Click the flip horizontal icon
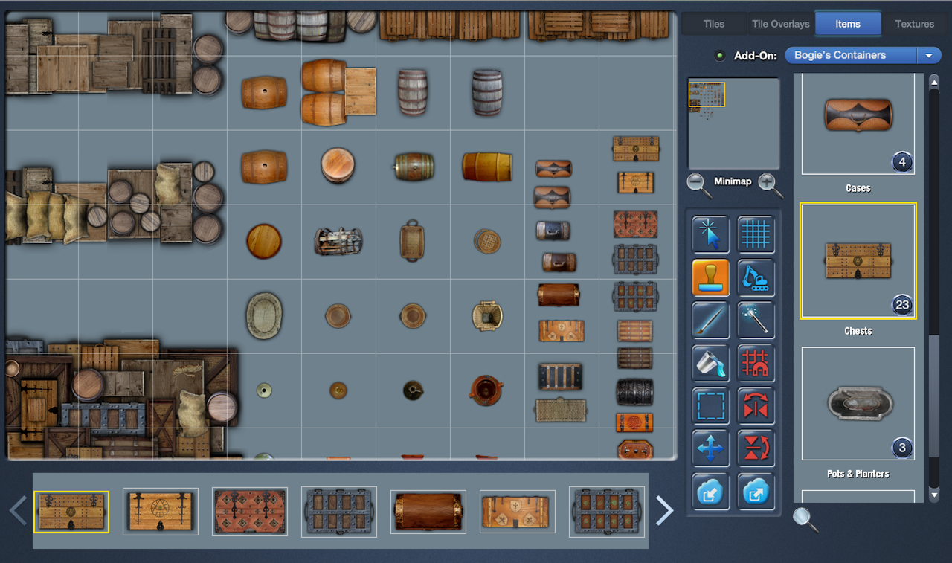 (756, 406)
